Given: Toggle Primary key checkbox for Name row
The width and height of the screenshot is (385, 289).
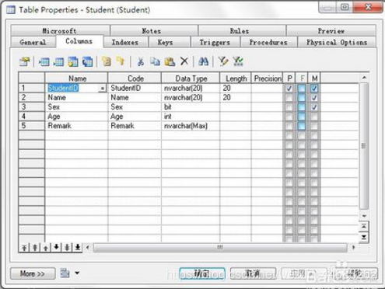Looking at the screenshot, I should tap(289, 98).
